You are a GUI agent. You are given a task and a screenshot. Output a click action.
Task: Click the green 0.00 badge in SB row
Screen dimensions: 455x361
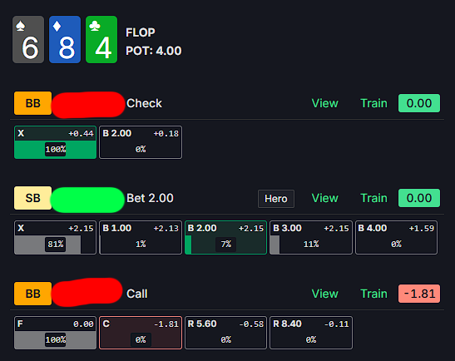pos(419,198)
